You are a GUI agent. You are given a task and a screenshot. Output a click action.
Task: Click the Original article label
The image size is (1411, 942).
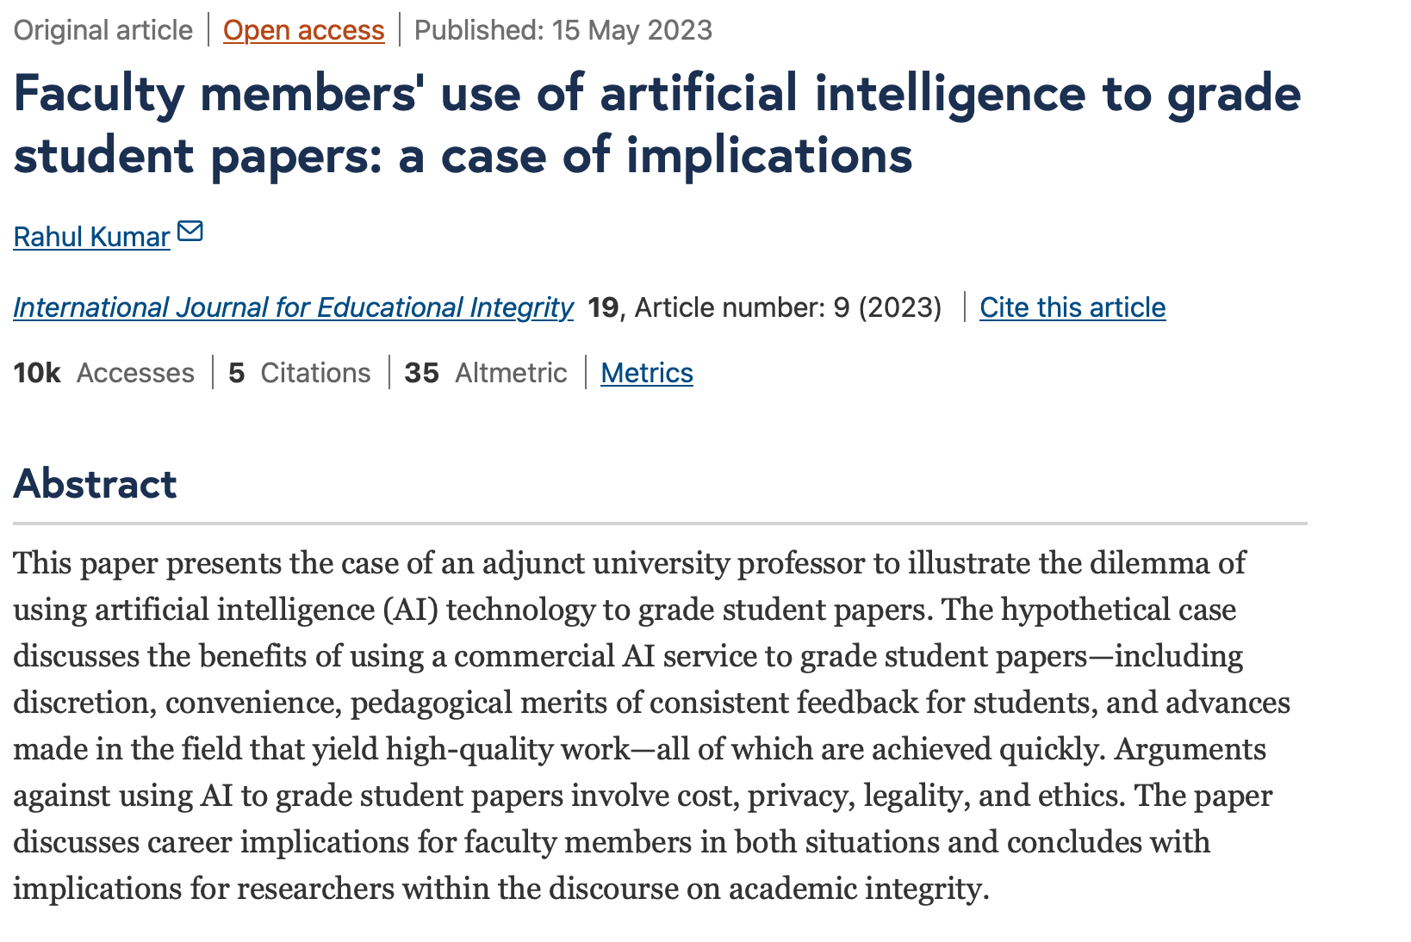[103, 30]
